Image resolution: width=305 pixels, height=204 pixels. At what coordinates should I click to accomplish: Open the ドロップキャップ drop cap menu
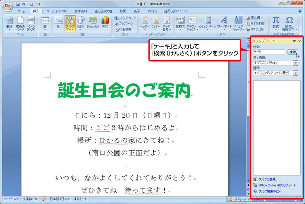click(238, 24)
